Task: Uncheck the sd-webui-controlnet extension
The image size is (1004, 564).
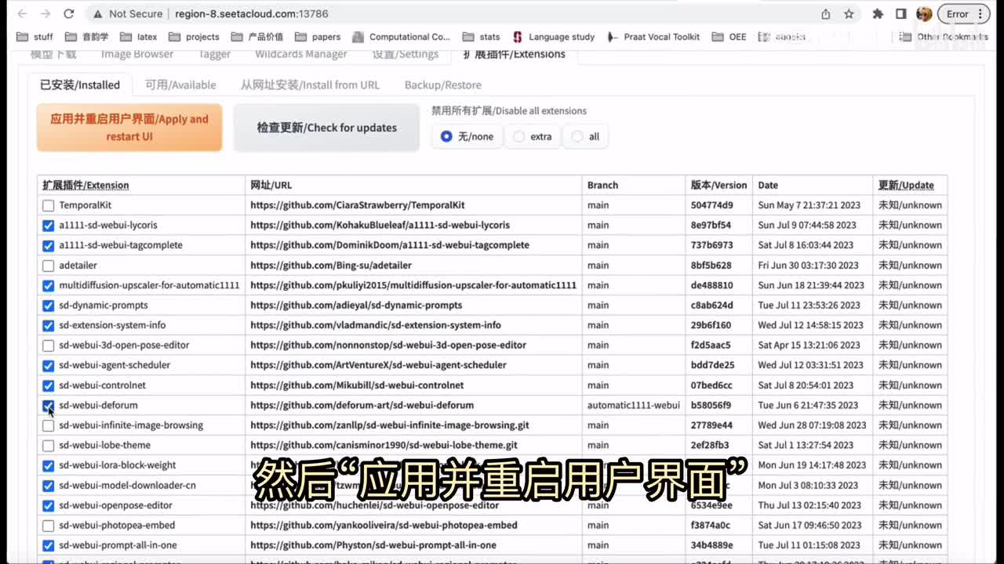Action: (49, 386)
